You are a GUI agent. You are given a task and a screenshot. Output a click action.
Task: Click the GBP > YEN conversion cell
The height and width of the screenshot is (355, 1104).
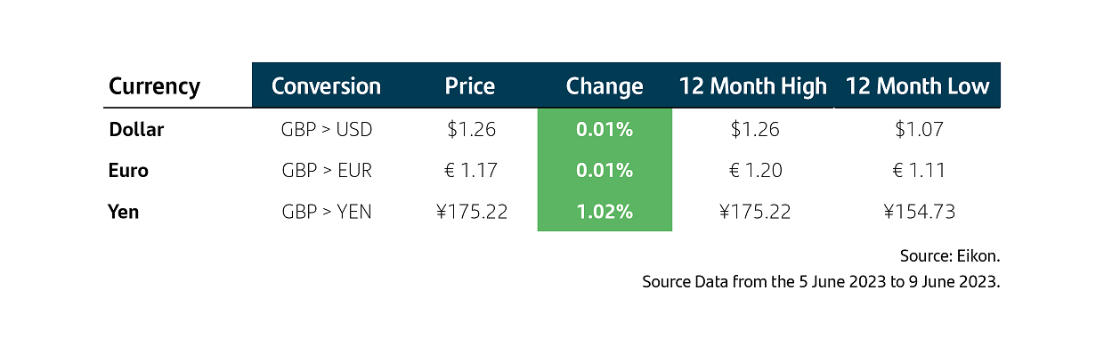[x=327, y=212]
